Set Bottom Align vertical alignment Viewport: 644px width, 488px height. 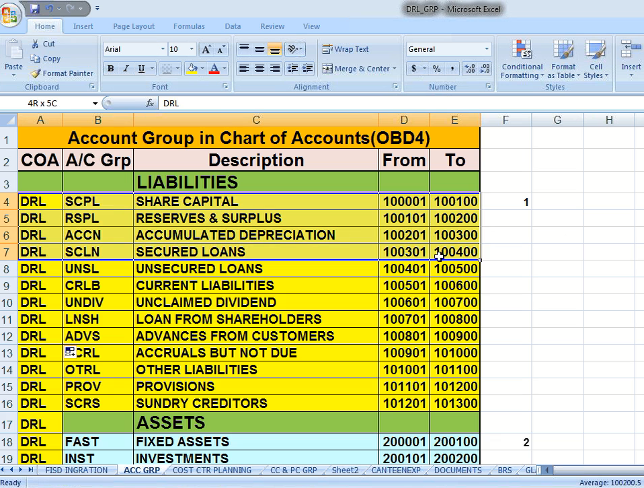click(275, 49)
